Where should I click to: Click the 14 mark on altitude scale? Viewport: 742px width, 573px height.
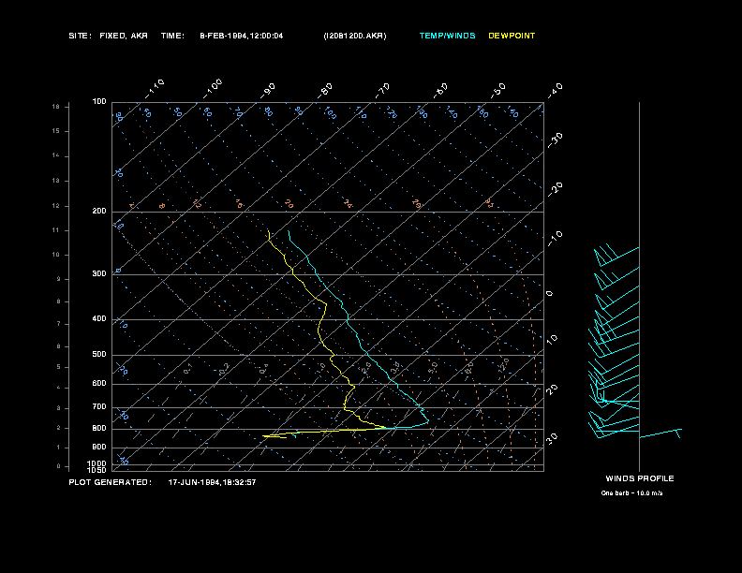click(56, 155)
